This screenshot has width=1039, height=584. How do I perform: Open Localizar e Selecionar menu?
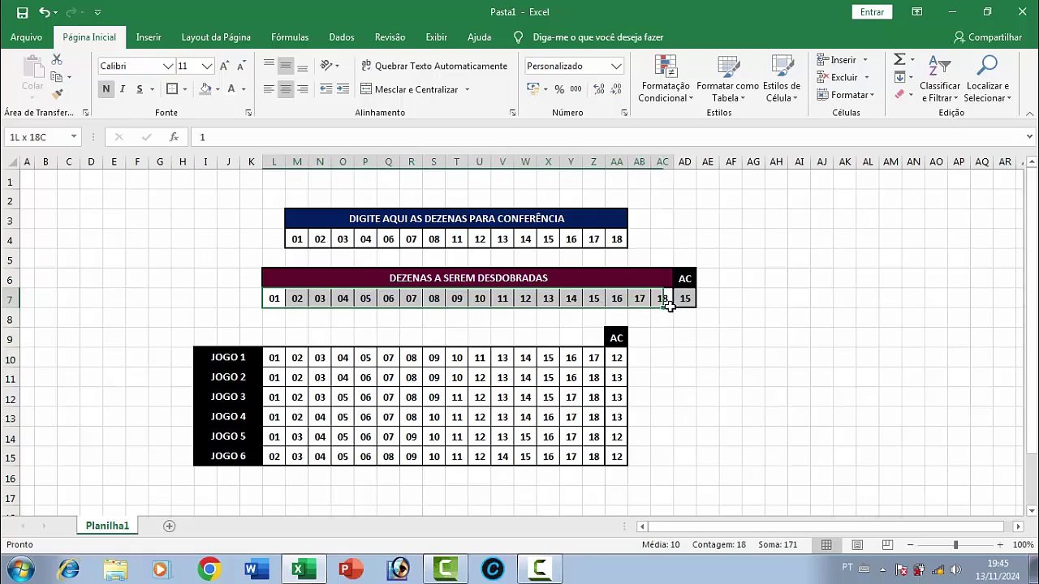(988, 79)
